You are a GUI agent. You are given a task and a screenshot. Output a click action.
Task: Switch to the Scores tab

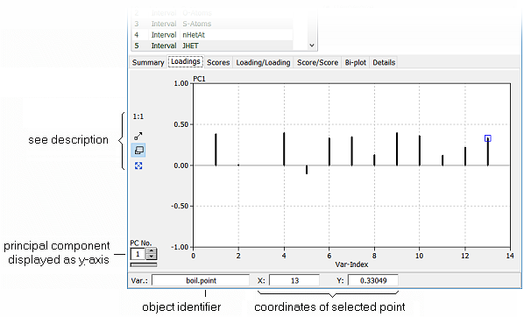(x=218, y=62)
